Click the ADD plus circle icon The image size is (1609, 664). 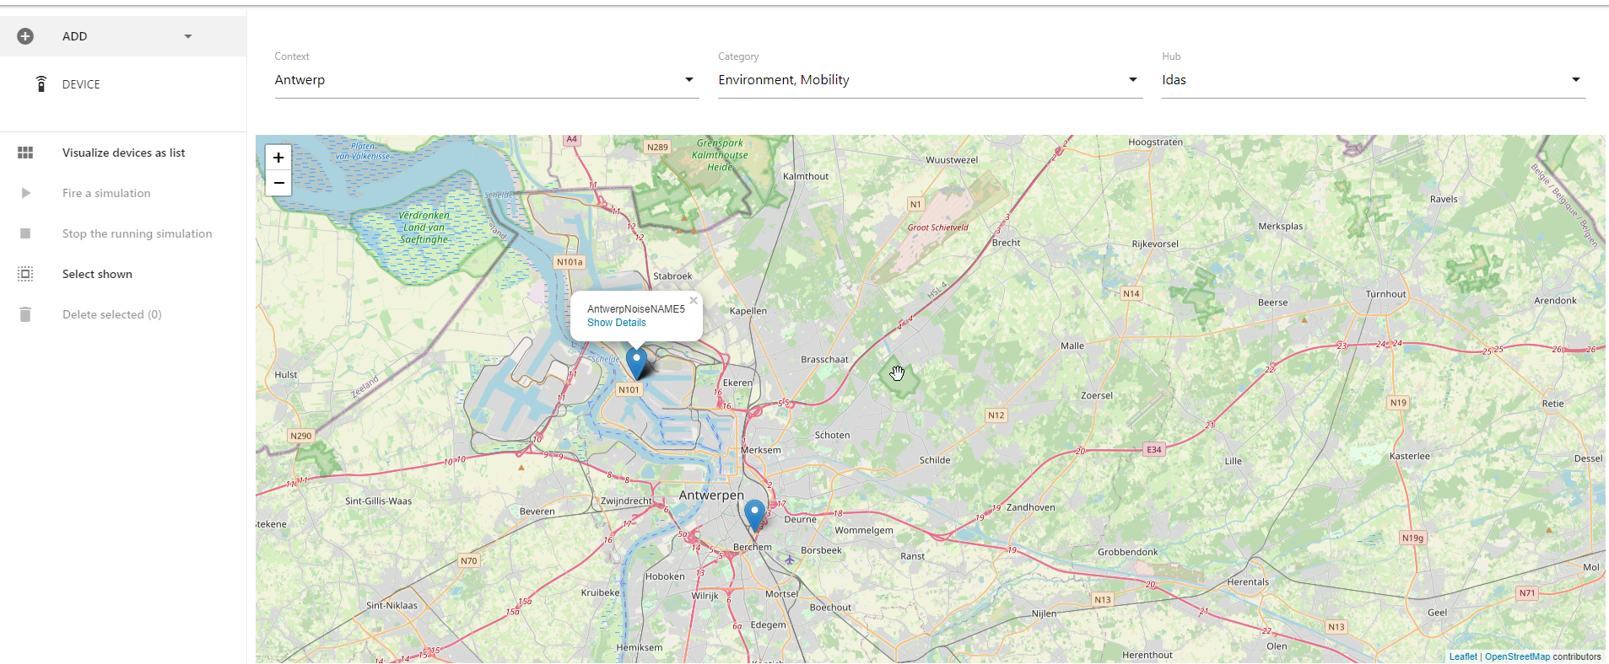25,36
